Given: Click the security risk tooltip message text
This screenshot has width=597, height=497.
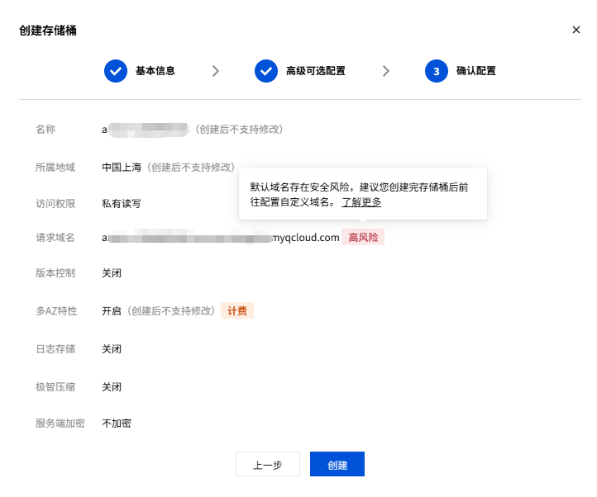Looking at the screenshot, I should point(359,187).
